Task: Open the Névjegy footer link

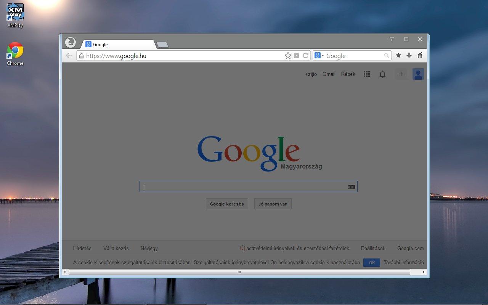Action: point(149,249)
